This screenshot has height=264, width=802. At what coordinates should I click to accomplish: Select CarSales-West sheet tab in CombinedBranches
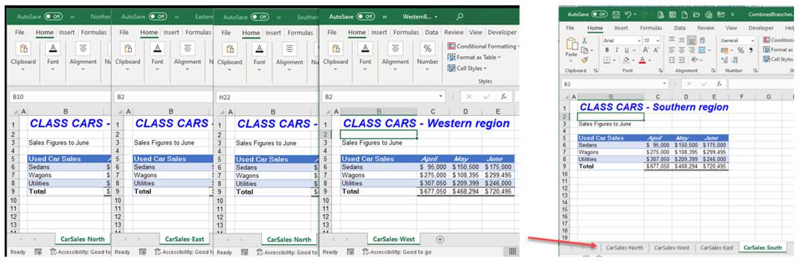[x=672, y=247]
